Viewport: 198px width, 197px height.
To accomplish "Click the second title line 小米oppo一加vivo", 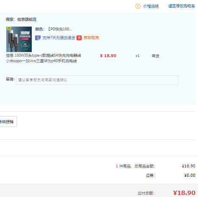I will pyautogui.click(x=41, y=61).
